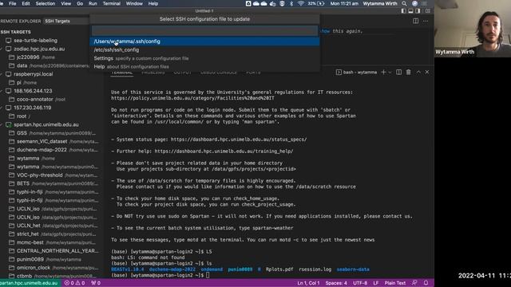
Task: Change indentation via Spaces: 4
Action: point(336,283)
